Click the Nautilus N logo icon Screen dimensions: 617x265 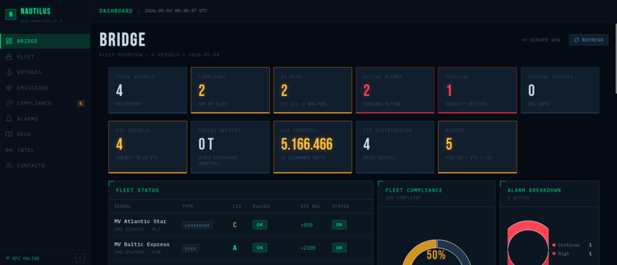11,14
